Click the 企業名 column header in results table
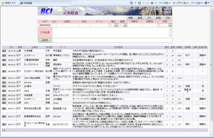Screen dimensions: 214x138 click(35, 47)
